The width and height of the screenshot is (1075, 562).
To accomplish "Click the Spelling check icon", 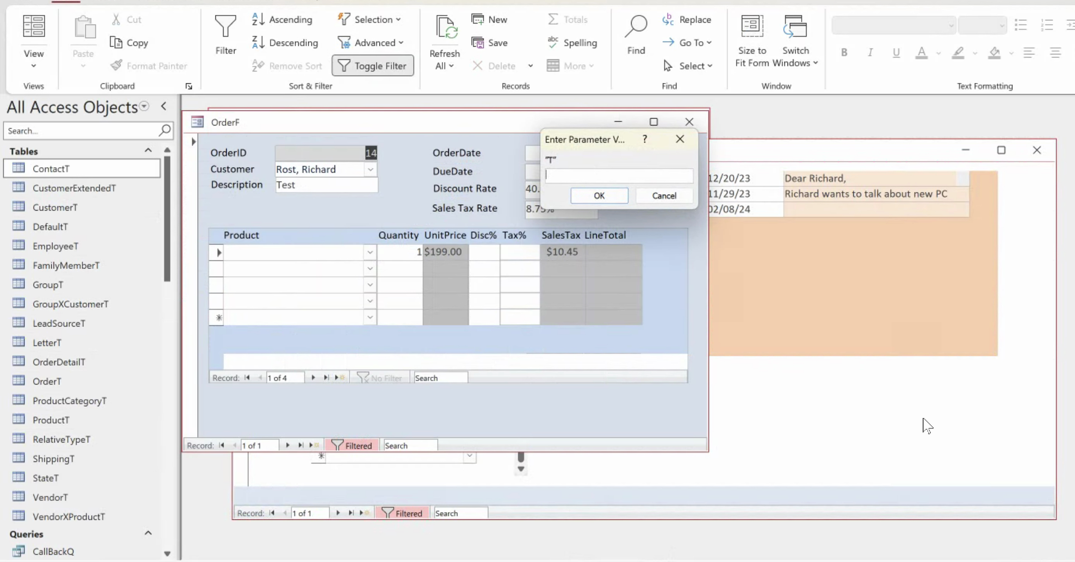I will pyautogui.click(x=553, y=43).
